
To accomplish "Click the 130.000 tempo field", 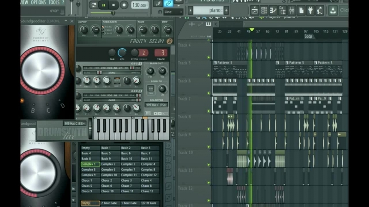I will (x=140, y=5).
